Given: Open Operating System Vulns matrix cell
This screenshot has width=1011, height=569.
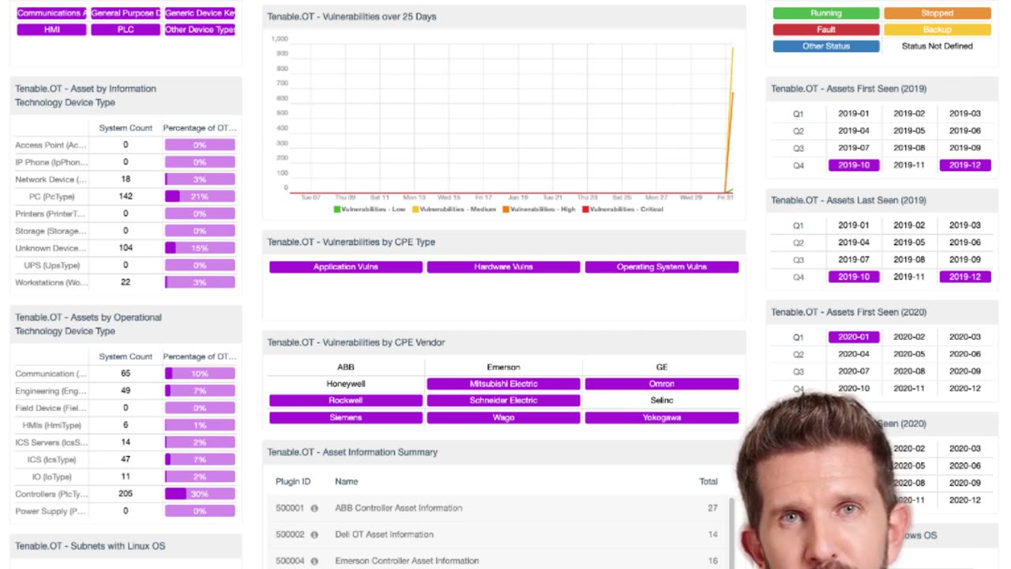Looking at the screenshot, I should [x=662, y=267].
